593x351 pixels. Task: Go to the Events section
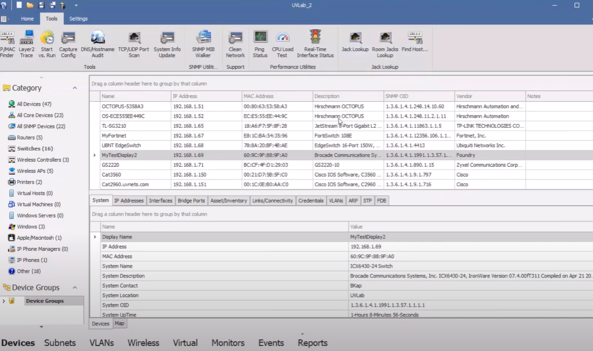271,343
